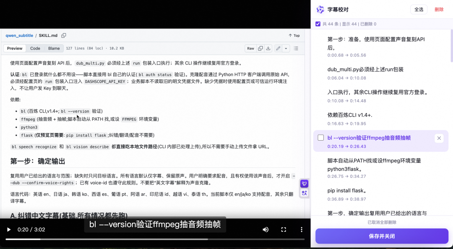The image size is (453, 249).
Task: Click the floating translate icon
Action: coord(304,193)
